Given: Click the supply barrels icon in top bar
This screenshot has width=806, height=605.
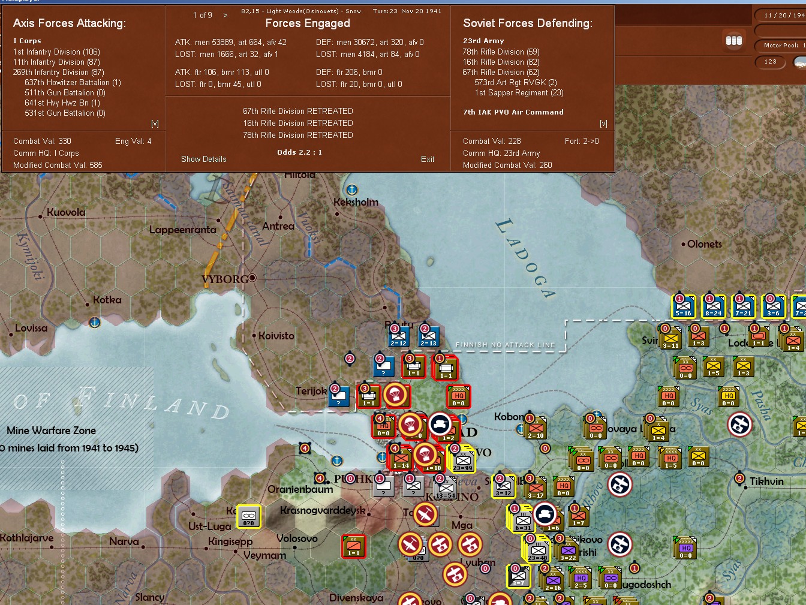Looking at the screenshot, I should (x=734, y=40).
